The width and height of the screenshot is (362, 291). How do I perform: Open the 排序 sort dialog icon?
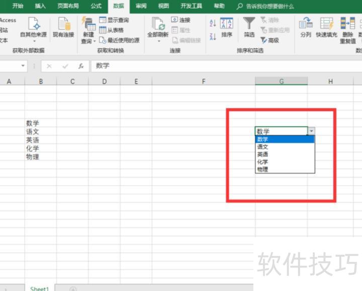pyautogui.click(x=226, y=23)
